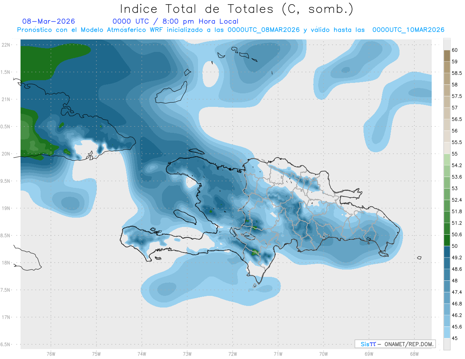The image size is (465, 359).
Task: Click the color bar value '50'
Action: tap(455, 246)
